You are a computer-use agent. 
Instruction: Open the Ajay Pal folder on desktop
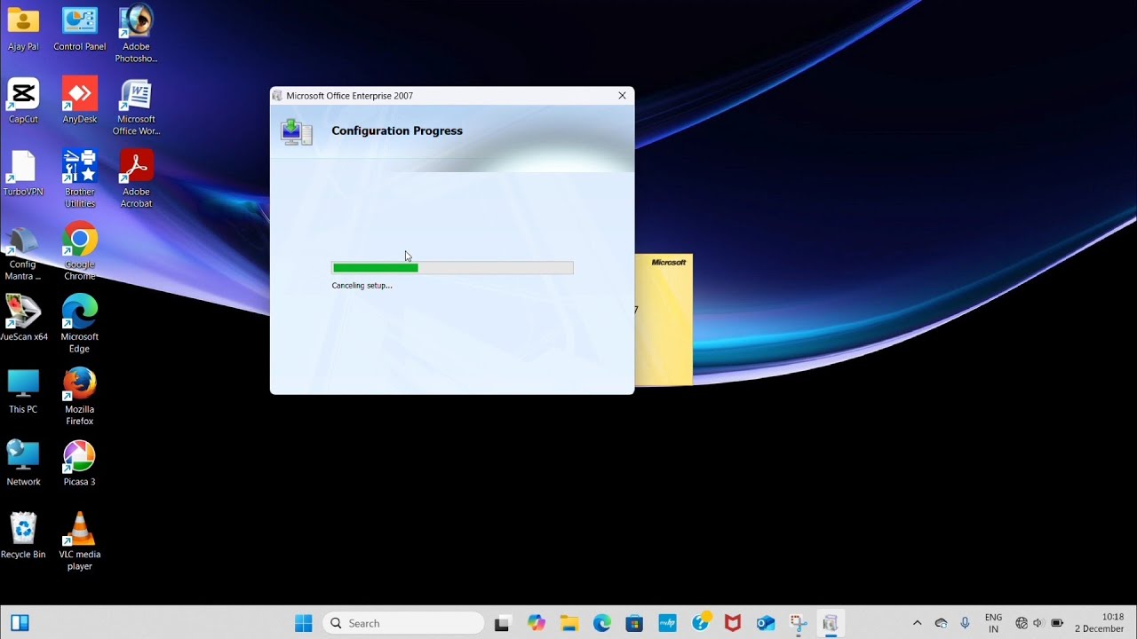click(23, 28)
